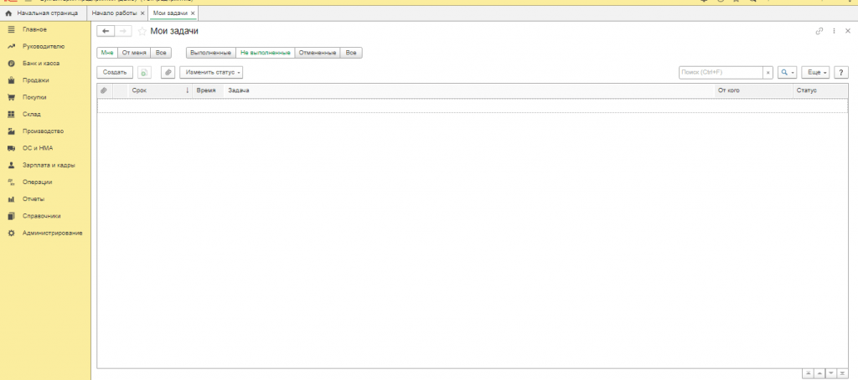The width and height of the screenshot is (858, 380).
Task: Open help with the question mark button
Action: tap(841, 72)
